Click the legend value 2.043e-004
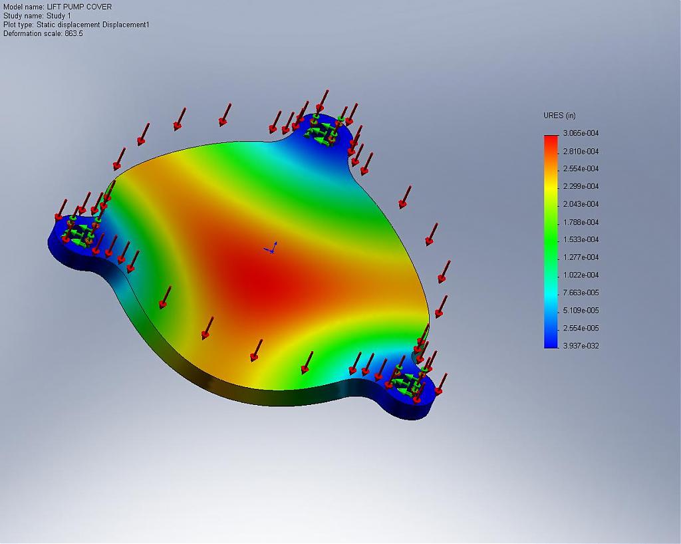The image size is (681, 544). (x=581, y=204)
